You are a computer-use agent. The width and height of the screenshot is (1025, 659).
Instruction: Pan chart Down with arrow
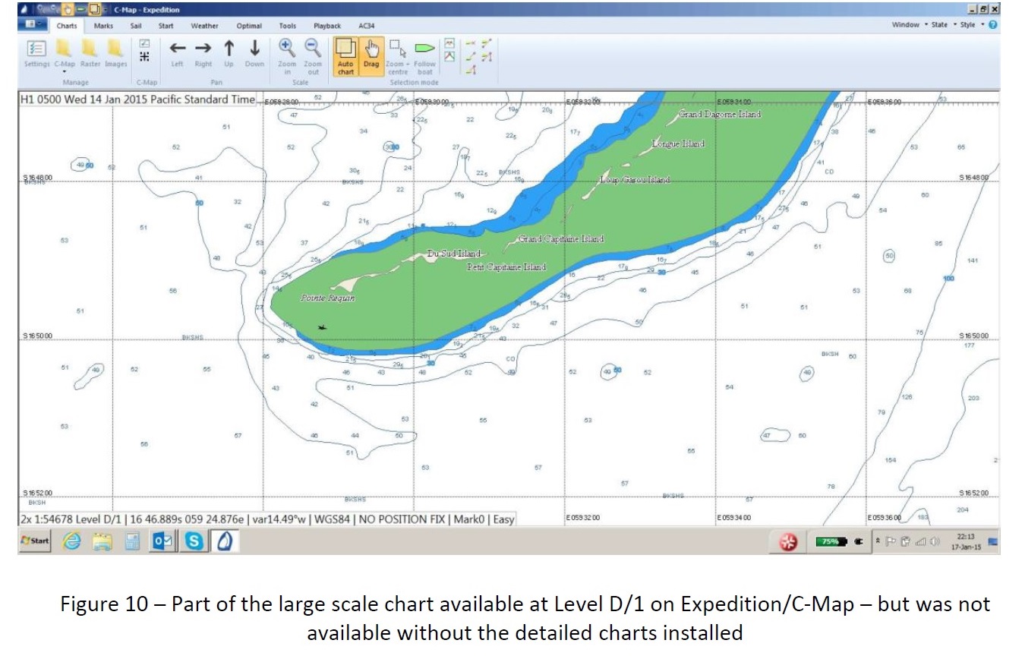(x=254, y=53)
